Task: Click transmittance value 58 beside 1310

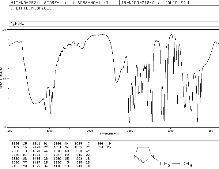Action: [x=67, y=151]
